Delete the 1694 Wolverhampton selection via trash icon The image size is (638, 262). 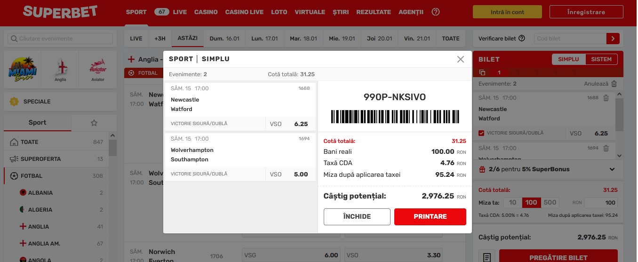pyautogui.click(x=606, y=148)
